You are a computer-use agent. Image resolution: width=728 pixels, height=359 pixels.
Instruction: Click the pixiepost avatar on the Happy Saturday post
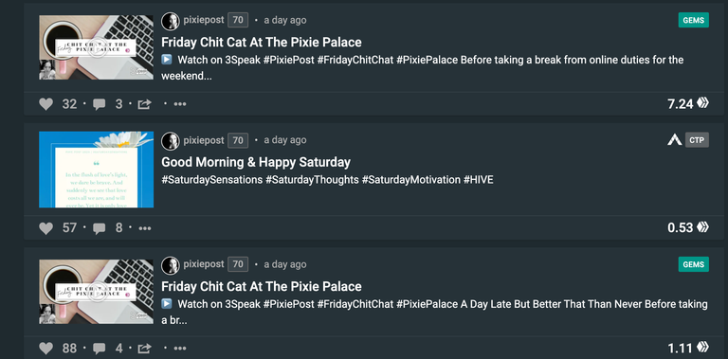pos(171,140)
